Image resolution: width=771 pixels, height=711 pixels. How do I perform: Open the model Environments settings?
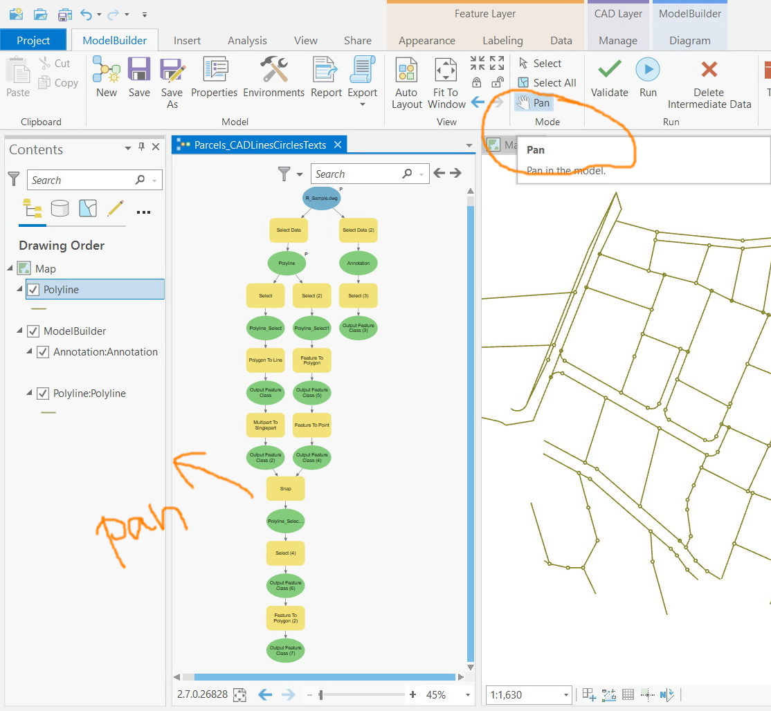273,78
